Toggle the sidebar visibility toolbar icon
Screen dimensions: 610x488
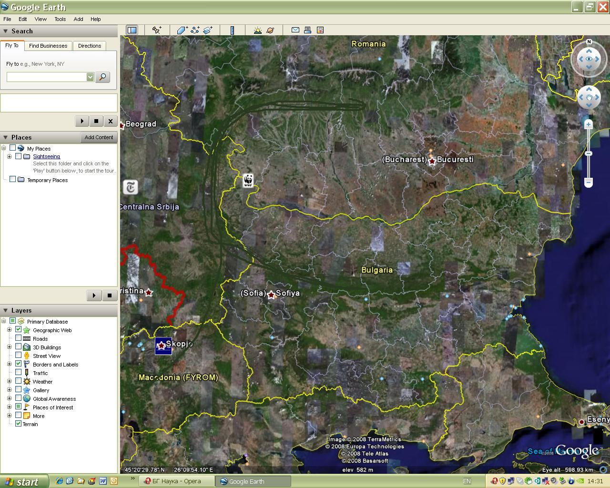(x=132, y=30)
